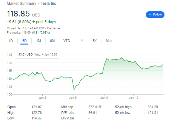Click the Jan 9 axis label

pyautogui.click(x=104, y=98)
